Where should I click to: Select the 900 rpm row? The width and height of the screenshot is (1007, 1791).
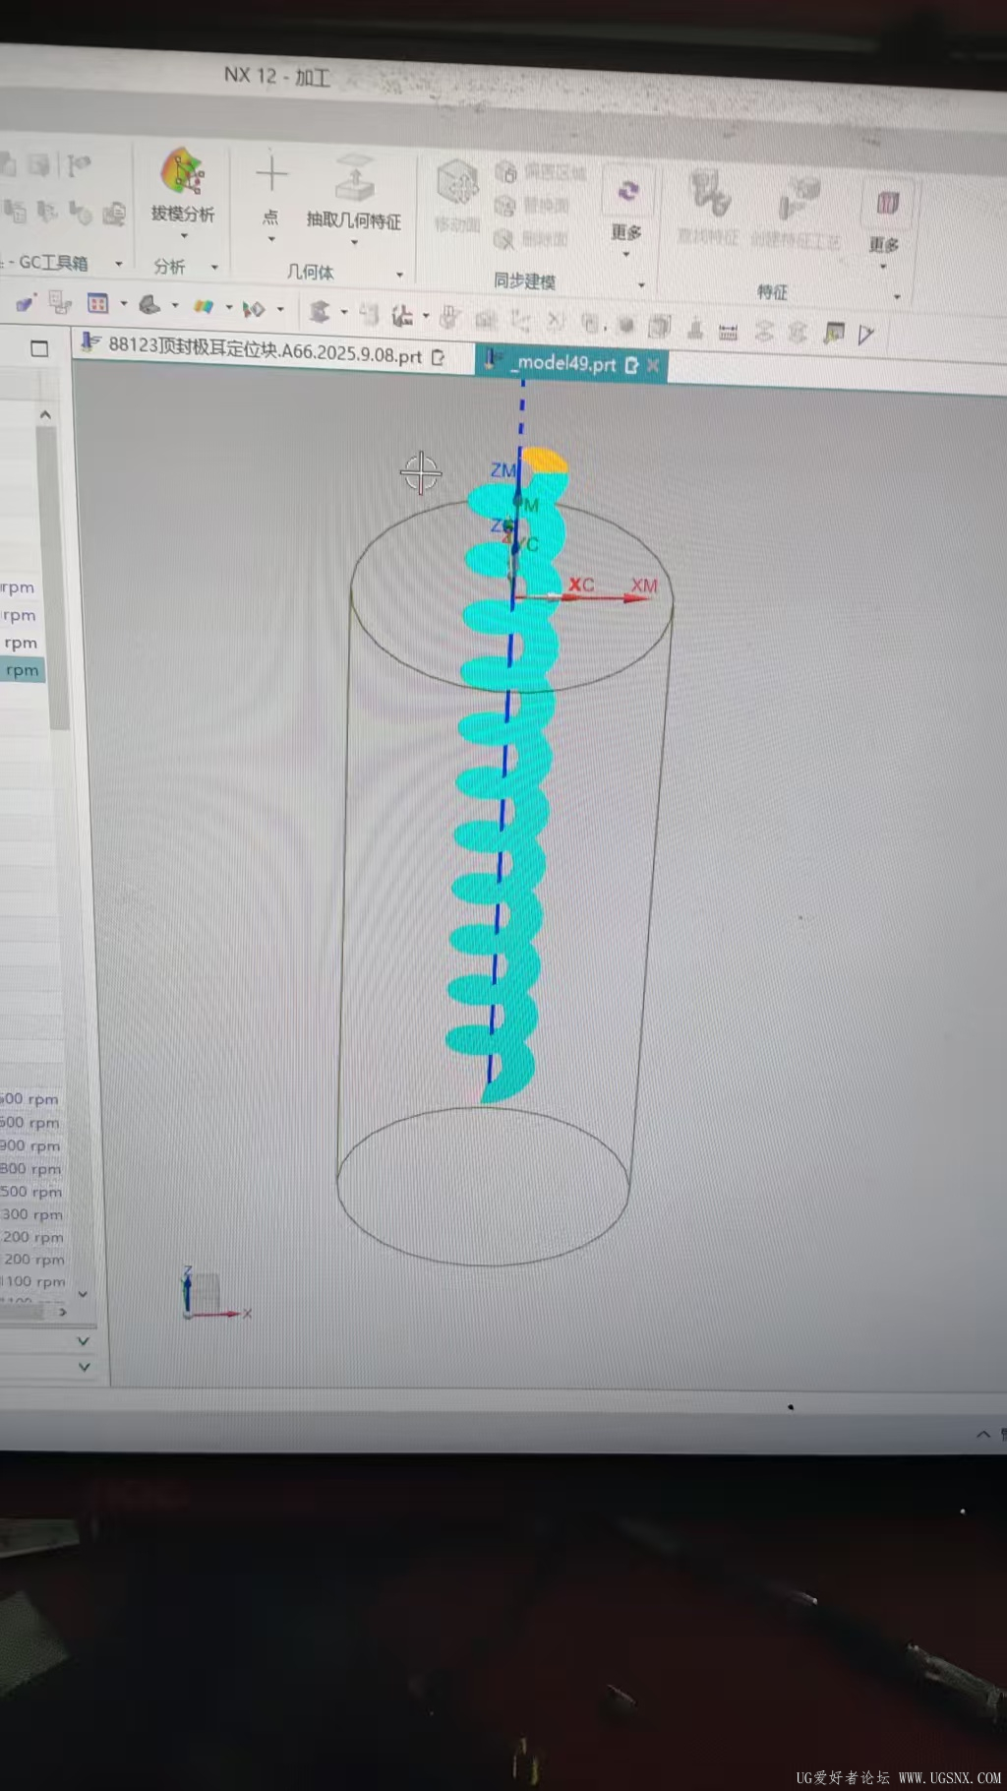pyautogui.click(x=31, y=1145)
